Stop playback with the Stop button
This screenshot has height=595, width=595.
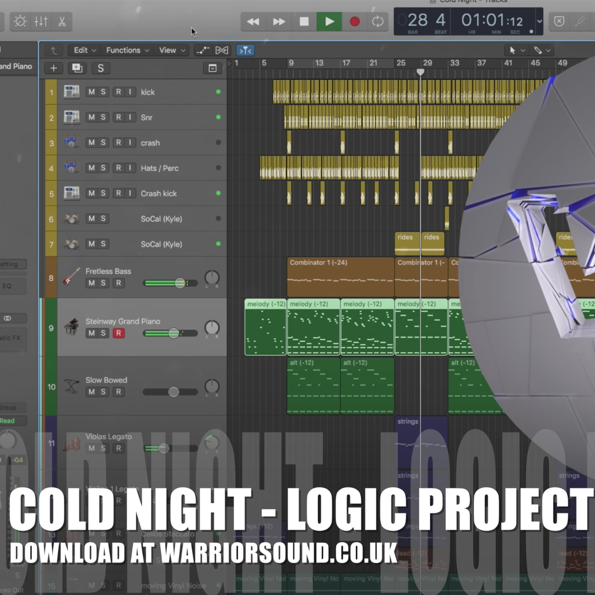[x=304, y=21]
